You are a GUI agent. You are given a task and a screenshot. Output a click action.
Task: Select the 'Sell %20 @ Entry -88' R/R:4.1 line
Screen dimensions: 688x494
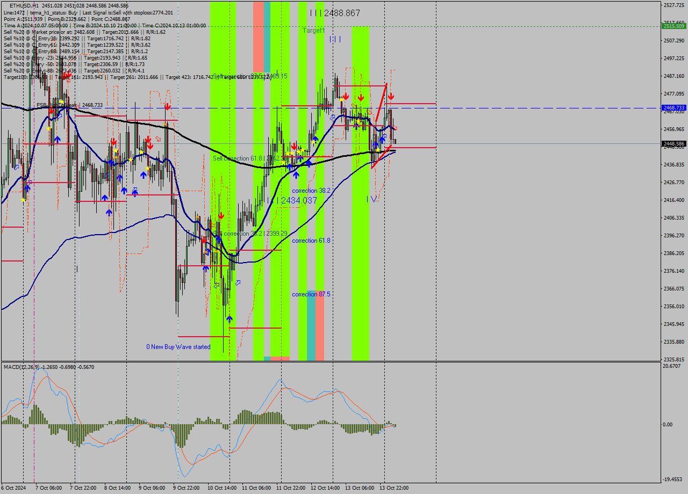click(x=74, y=70)
